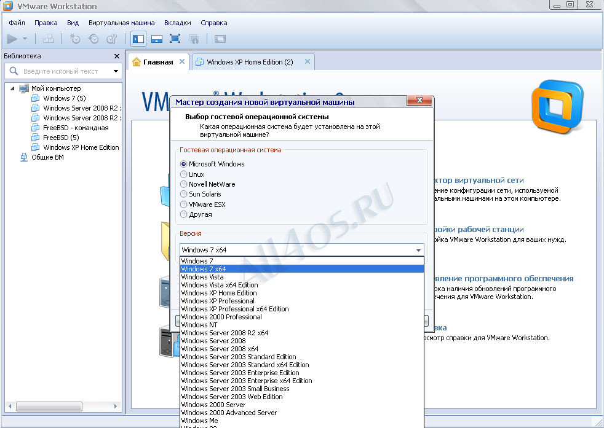Choose Windows Vista from version list
Image resolution: width=604 pixels, height=428 pixels.
pos(302,277)
